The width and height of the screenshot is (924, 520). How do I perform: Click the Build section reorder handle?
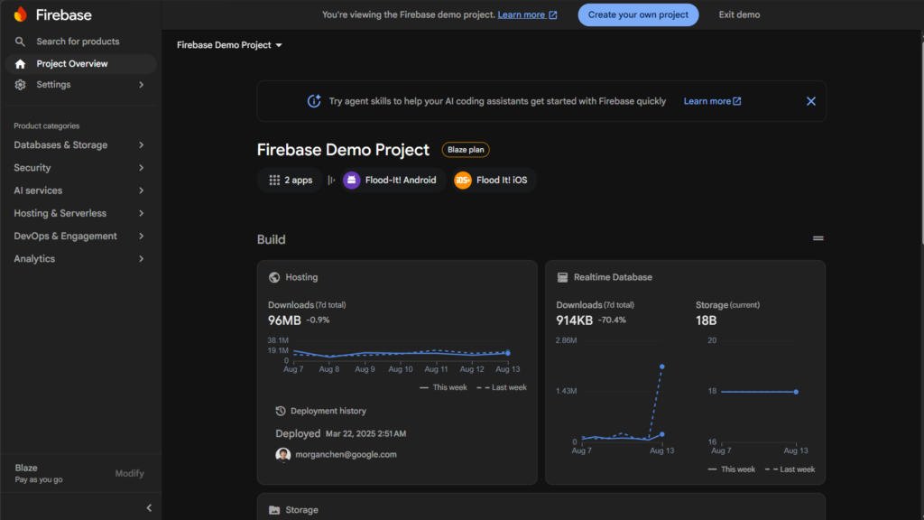818,238
